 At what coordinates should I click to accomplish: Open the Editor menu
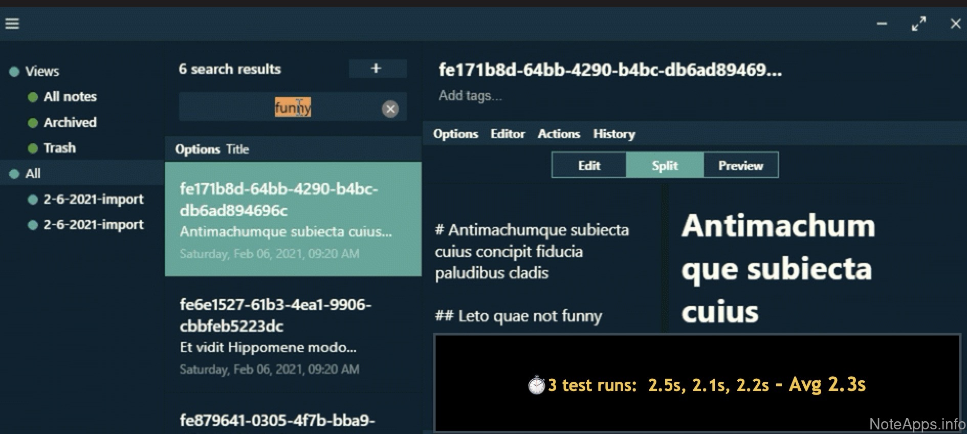pos(508,134)
